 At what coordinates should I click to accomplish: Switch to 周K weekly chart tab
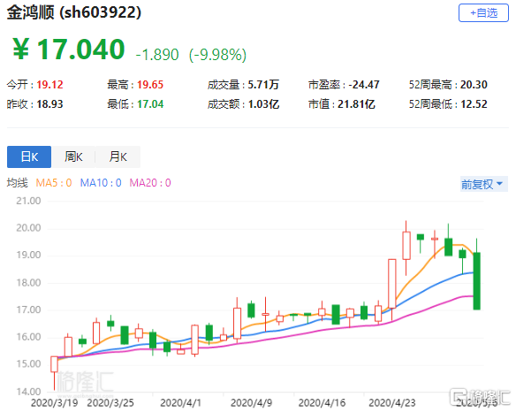click(x=73, y=156)
